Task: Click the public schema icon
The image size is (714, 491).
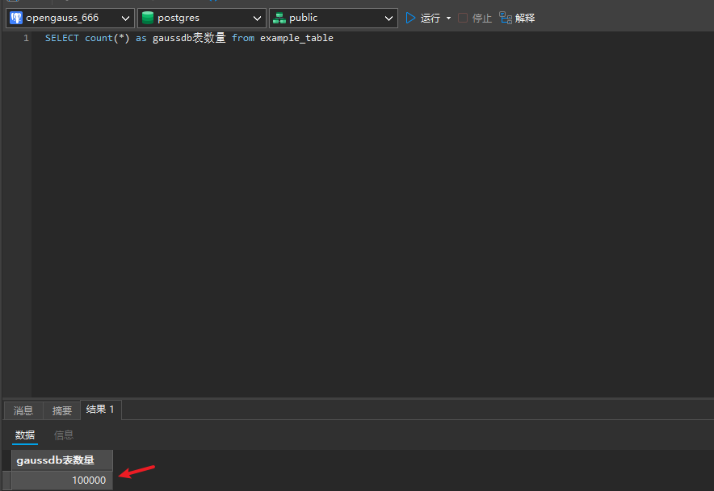Action: pos(279,19)
